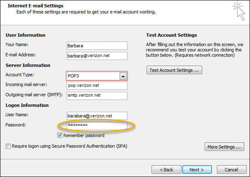The height and width of the screenshot is (177, 250).
Task: Go to the Next wizard page
Action: (x=197, y=170)
